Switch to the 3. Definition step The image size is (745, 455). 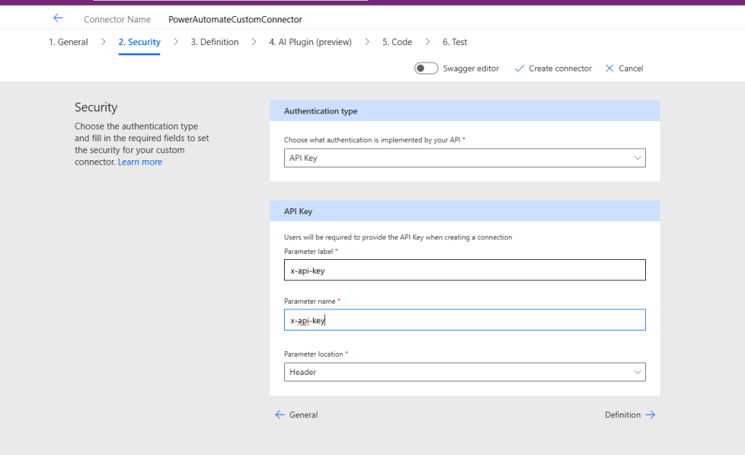215,41
